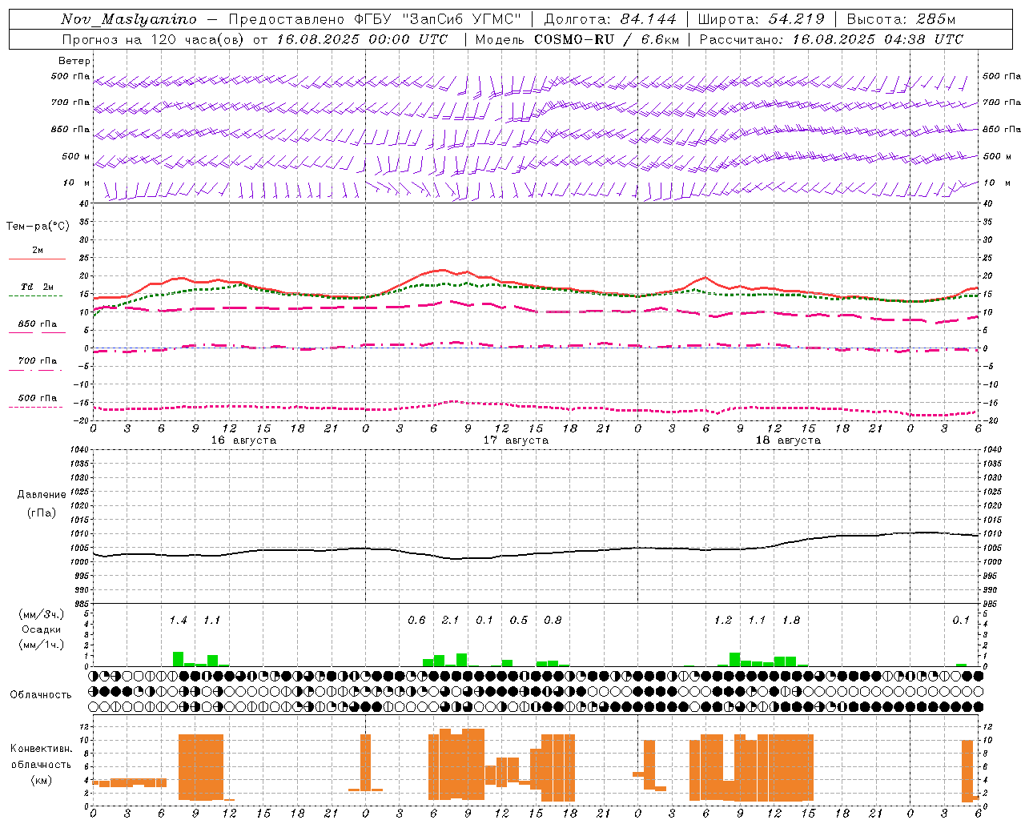Click the Конвективн. облачность panel label
Image resolution: width=1025 pixels, height=820 pixels.
tap(41, 764)
